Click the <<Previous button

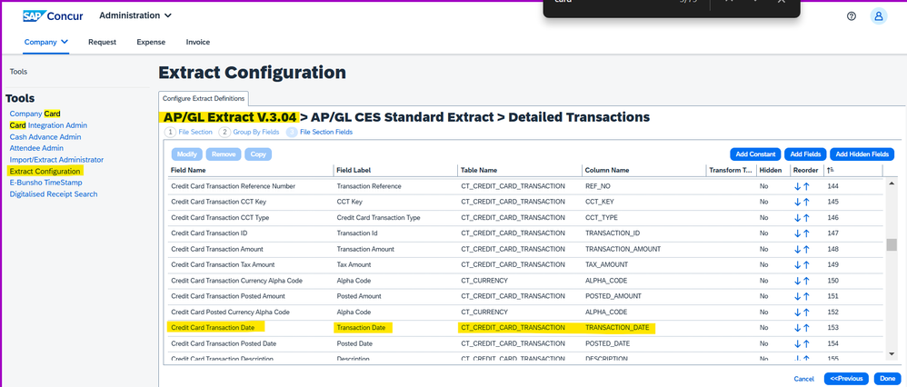click(x=846, y=379)
